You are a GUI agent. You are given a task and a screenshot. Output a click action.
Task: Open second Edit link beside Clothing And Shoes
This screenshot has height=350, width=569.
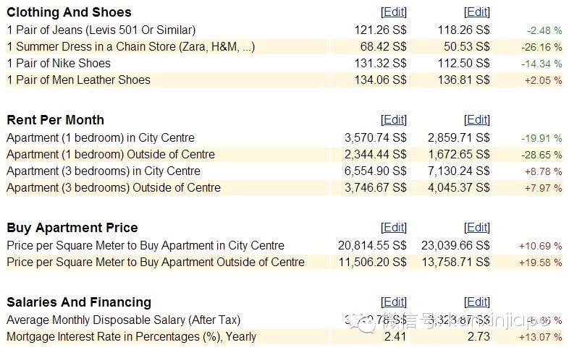tap(477, 12)
